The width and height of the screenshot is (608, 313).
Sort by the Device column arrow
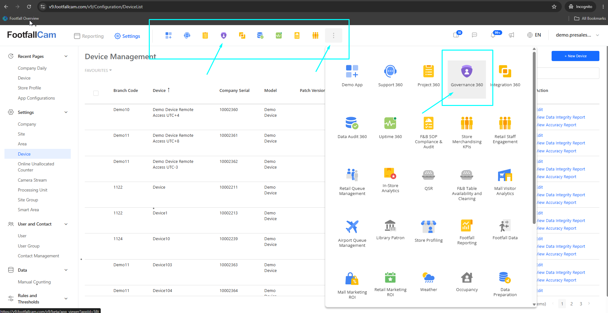tap(169, 90)
